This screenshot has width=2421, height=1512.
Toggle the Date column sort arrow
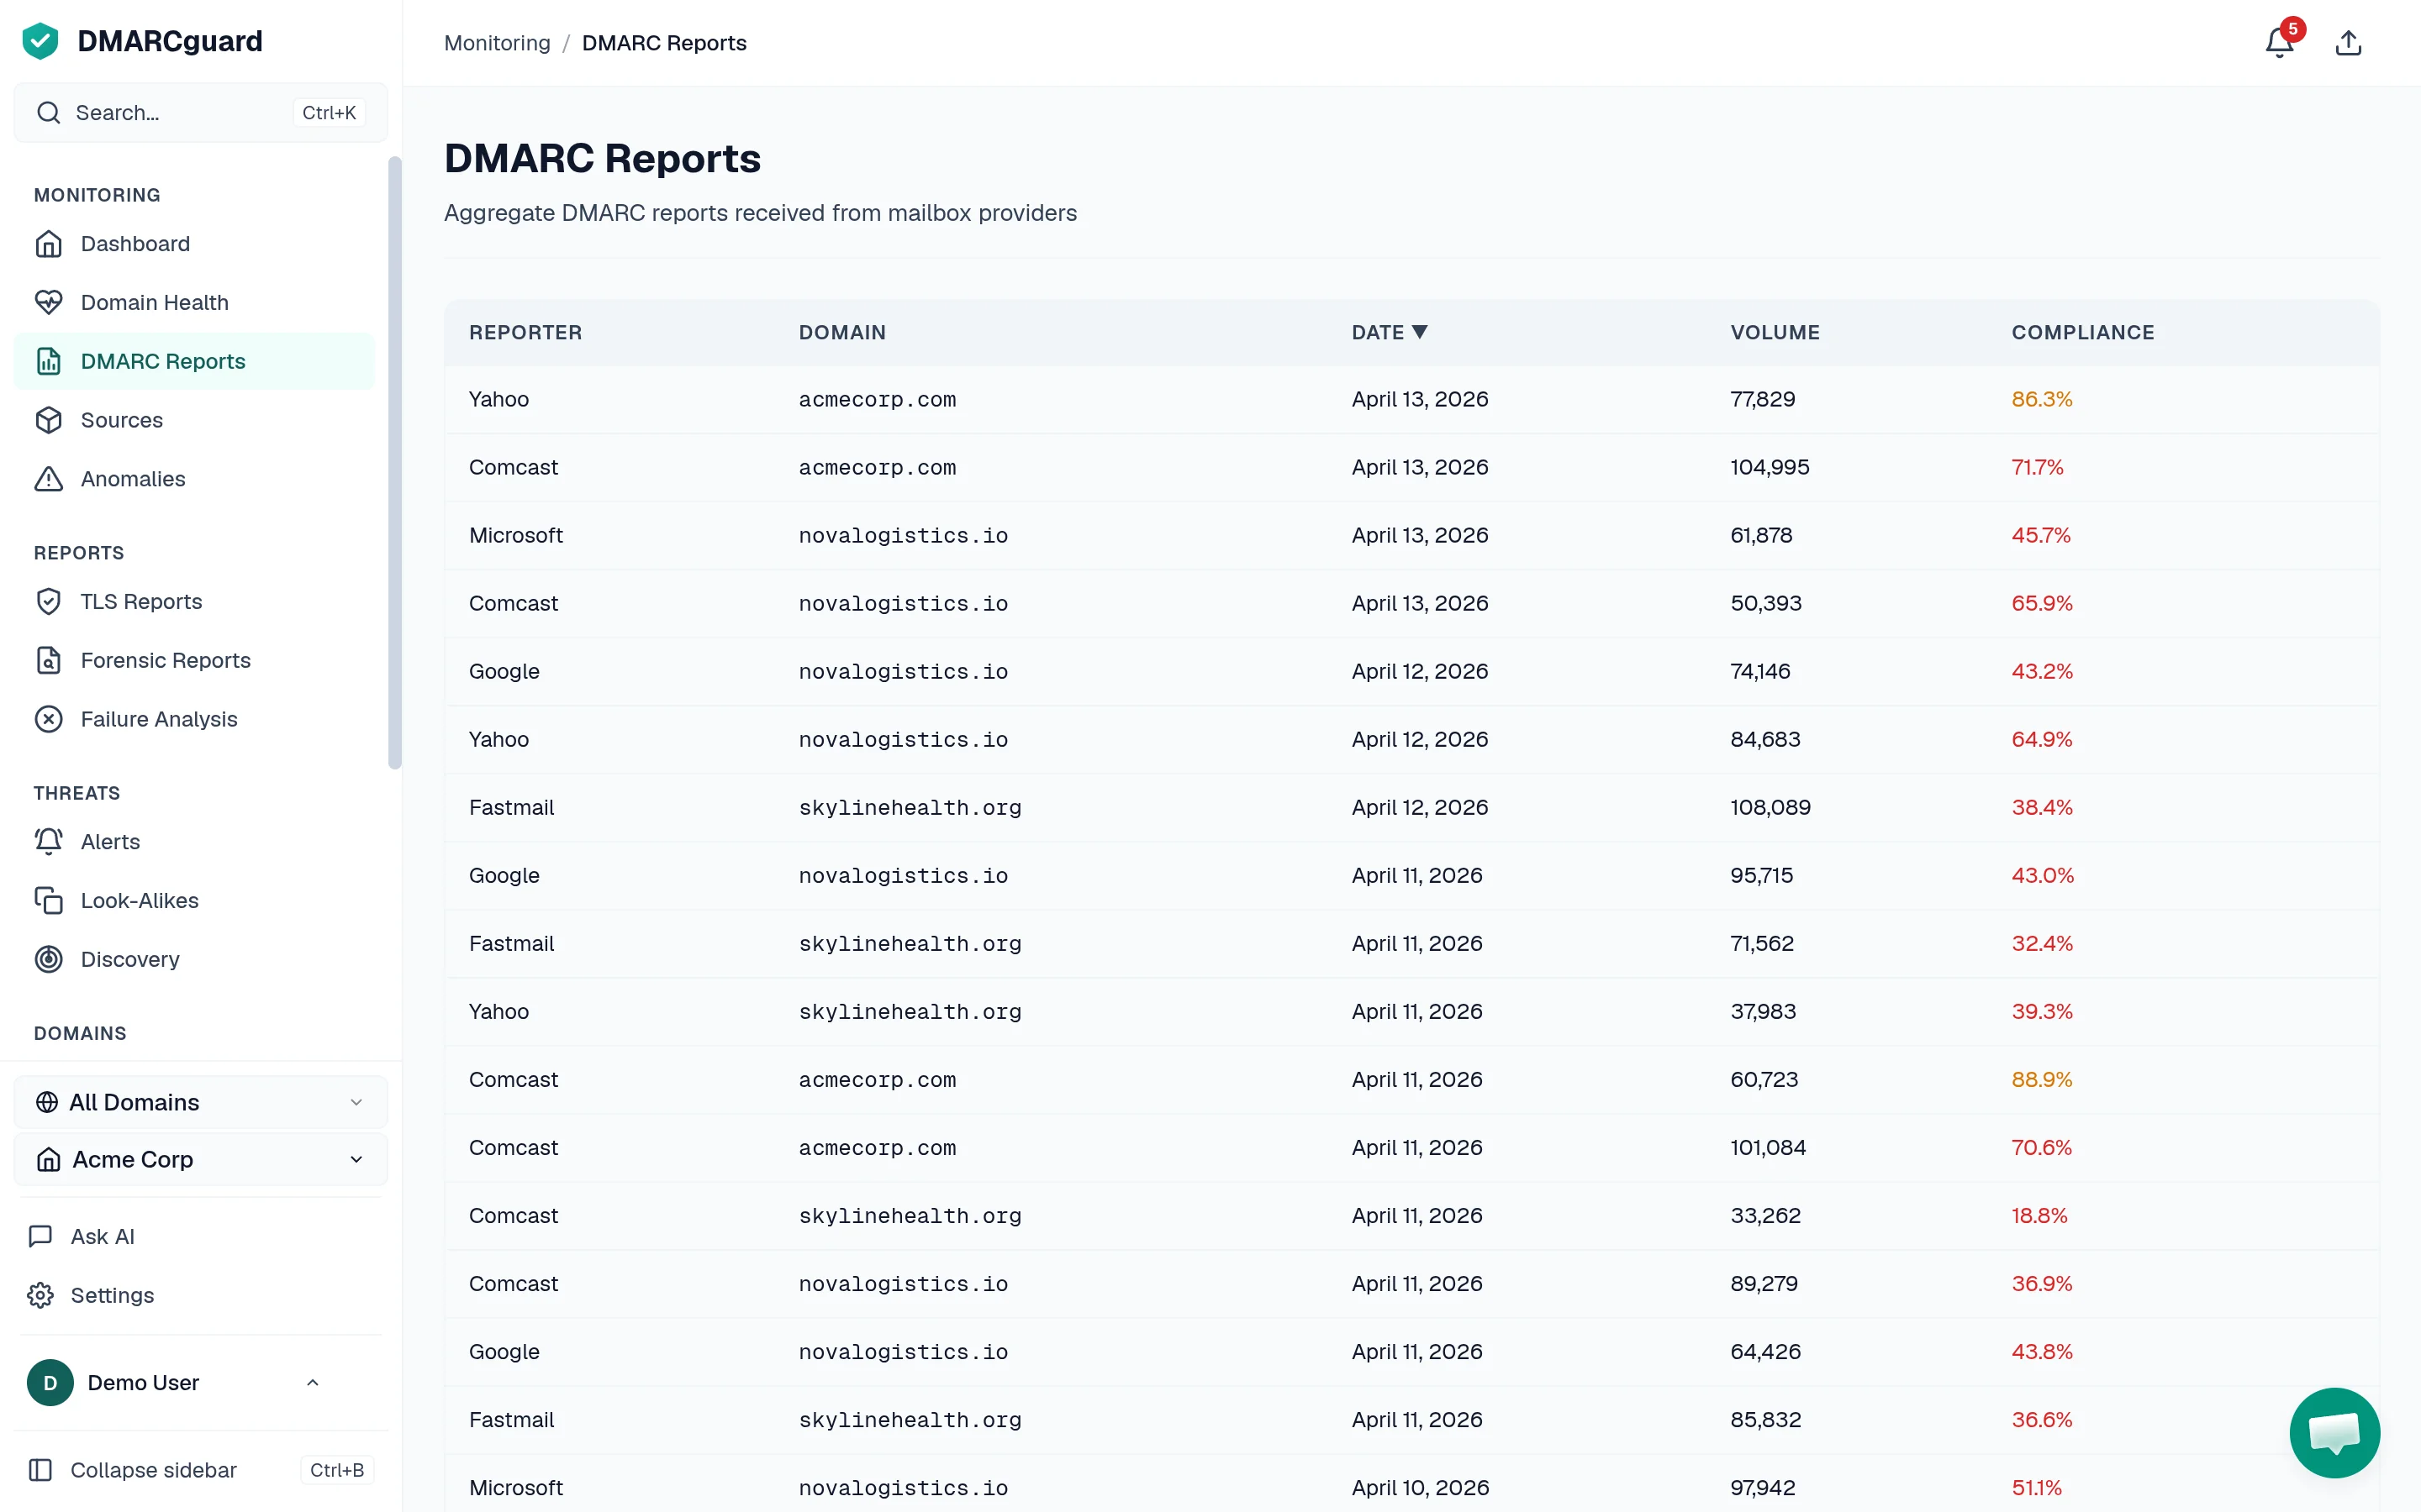[1420, 332]
